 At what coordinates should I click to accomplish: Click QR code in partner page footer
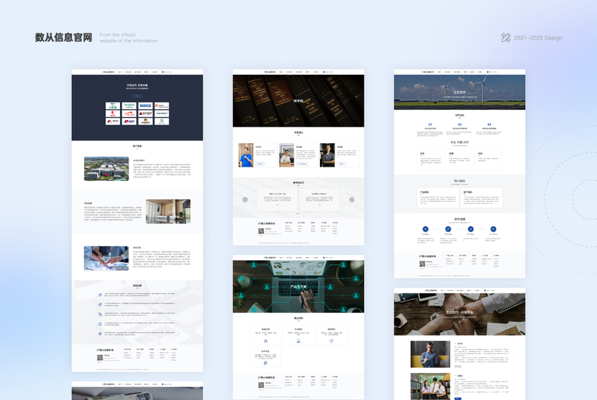point(100,357)
